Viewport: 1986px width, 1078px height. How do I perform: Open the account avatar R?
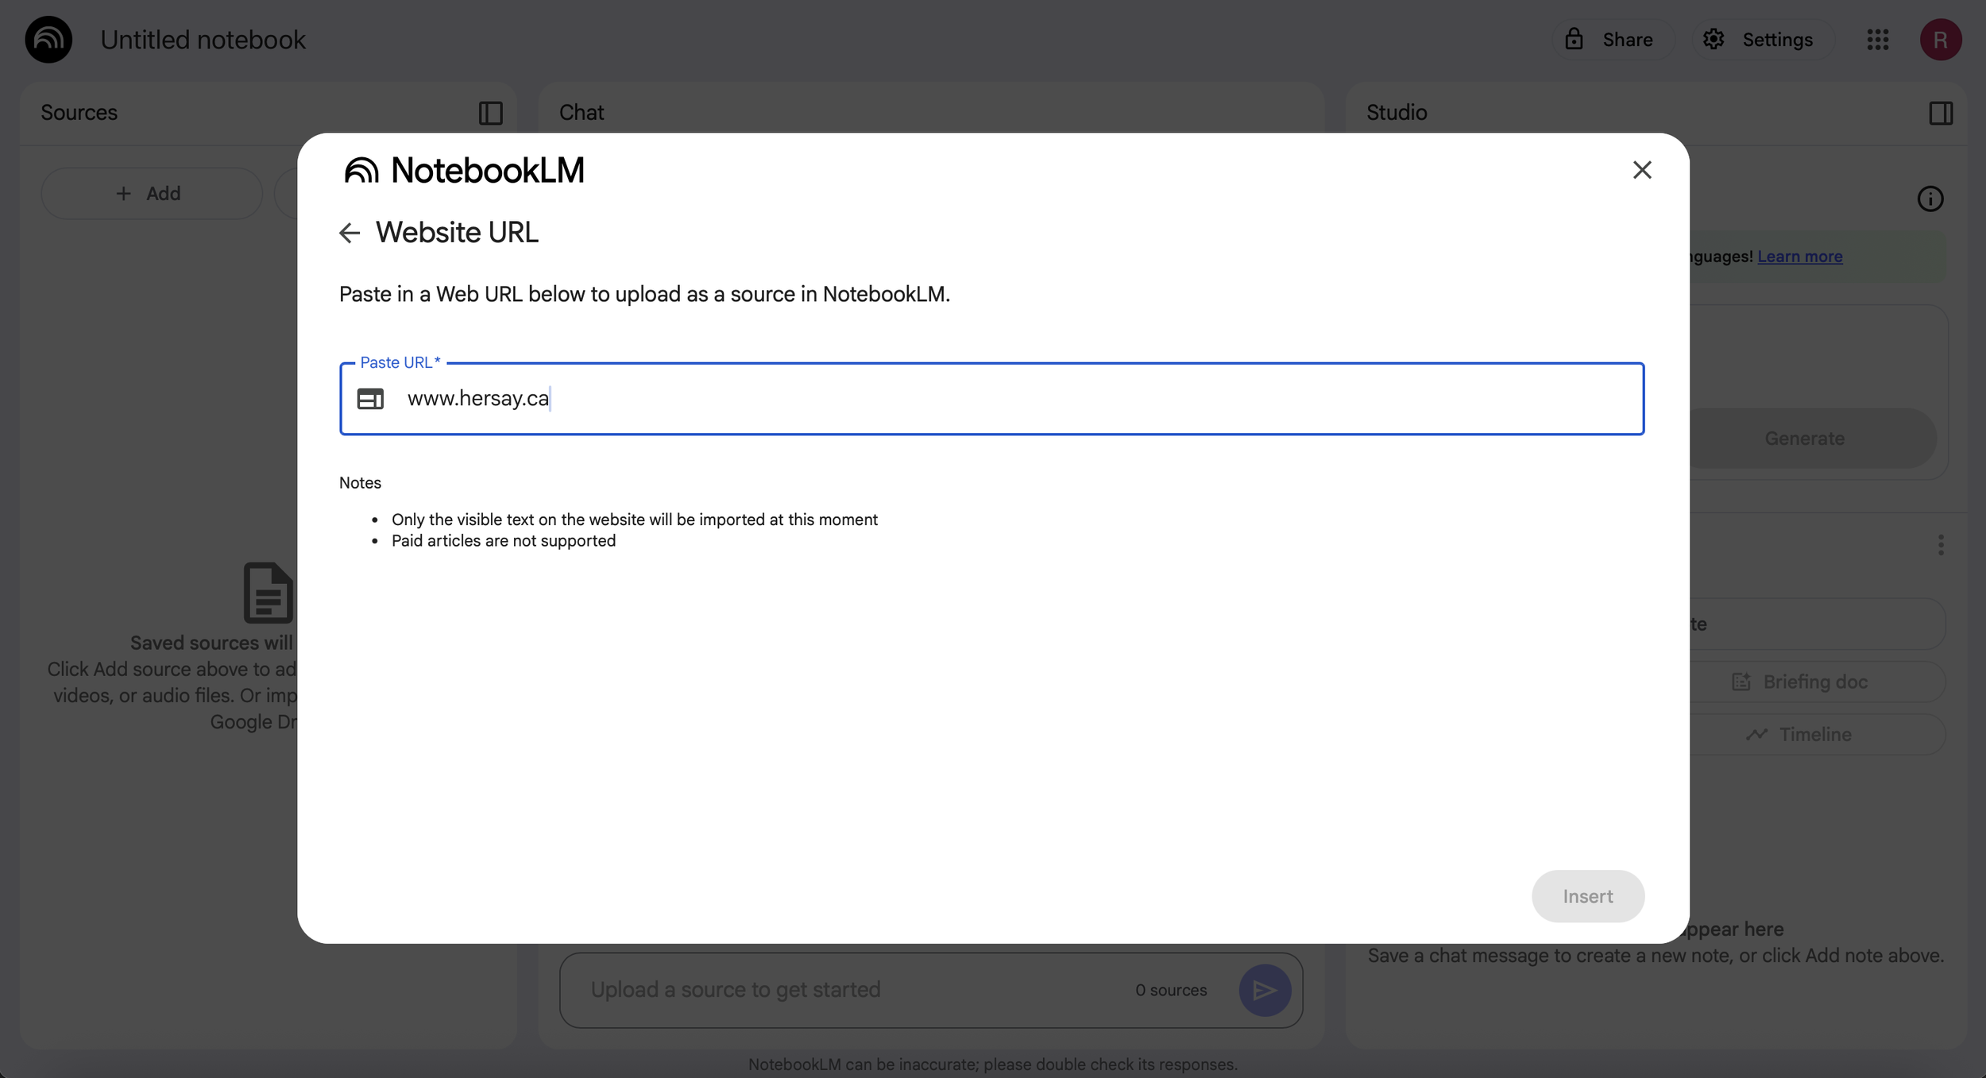[1940, 40]
